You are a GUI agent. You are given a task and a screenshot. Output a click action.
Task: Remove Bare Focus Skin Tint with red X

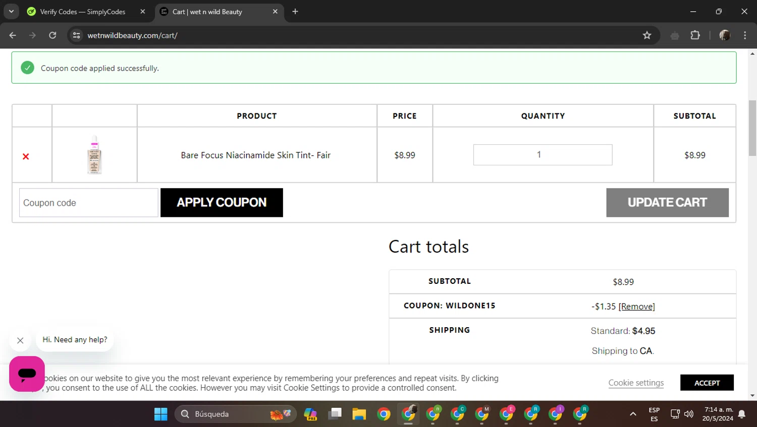[26, 156]
